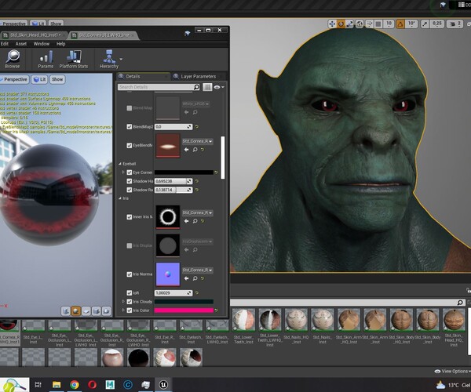
Task: Toggle the Params toolbar button
Action: pyautogui.click(x=46, y=59)
